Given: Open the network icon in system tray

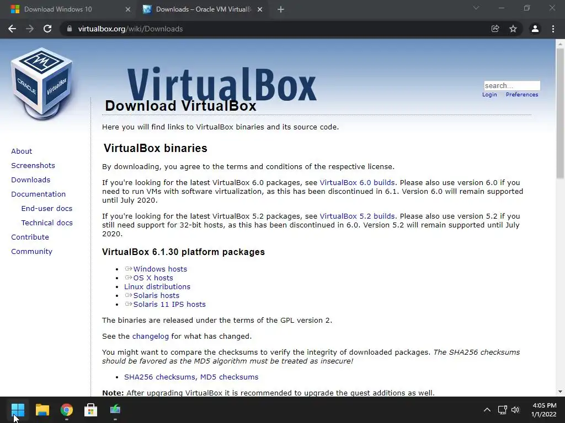Looking at the screenshot, I should [502, 410].
